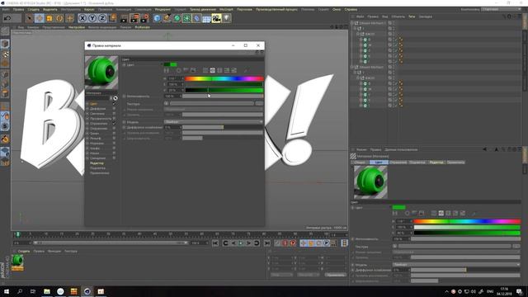This screenshot has width=528, height=297.
Task: Click the green Subdivision generator icon
Action: tap(177, 18)
